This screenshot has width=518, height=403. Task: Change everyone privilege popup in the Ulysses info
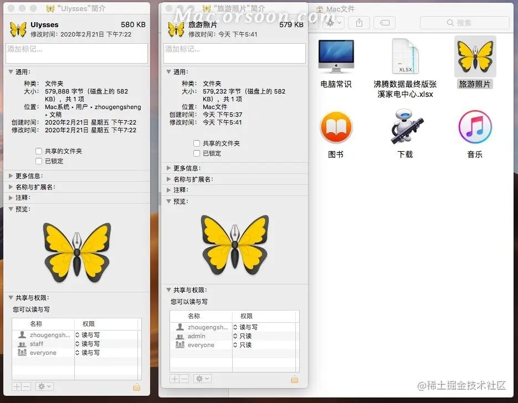tap(88, 353)
